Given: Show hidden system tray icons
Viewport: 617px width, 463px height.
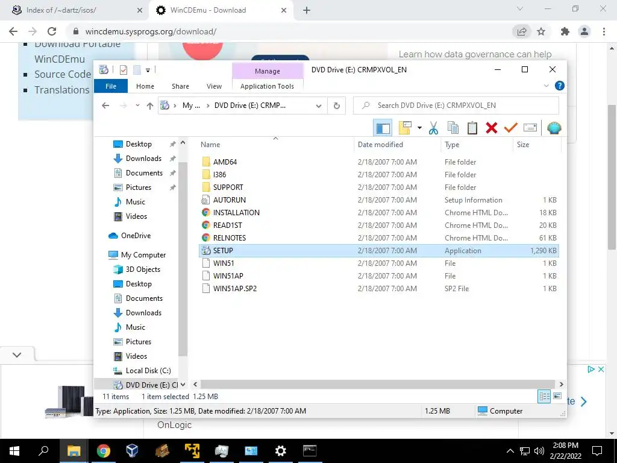Looking at the screenshot, I should (510, 451).
